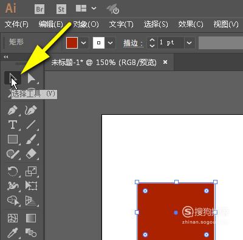Click the rectangle's bottom-right corner widget
Viewport: 243px width, 240px height.
point(207,235)
